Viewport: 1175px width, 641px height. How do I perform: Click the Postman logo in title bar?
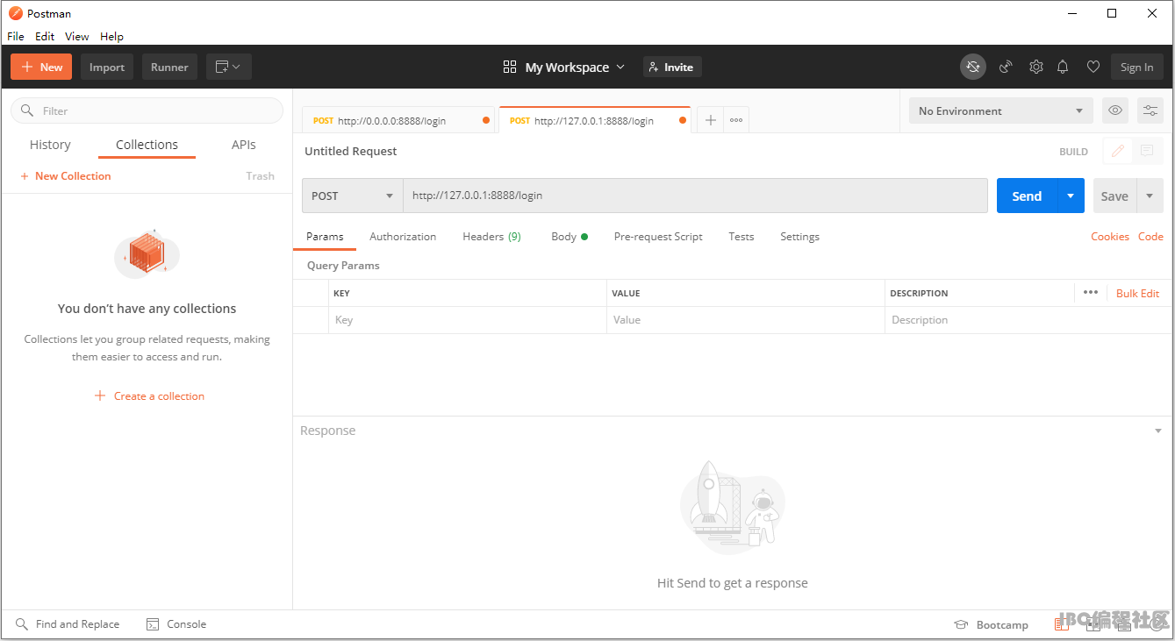15,13
